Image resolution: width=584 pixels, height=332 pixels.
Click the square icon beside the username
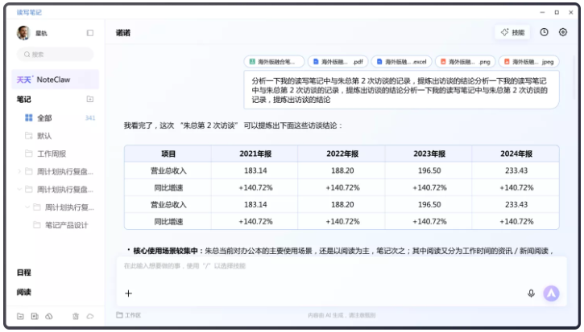pos(90,33)
